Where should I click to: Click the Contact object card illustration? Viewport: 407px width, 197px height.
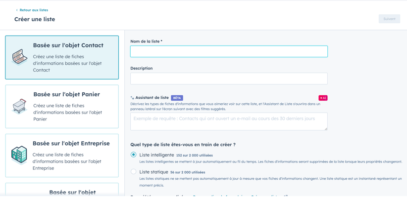(19, 57)
